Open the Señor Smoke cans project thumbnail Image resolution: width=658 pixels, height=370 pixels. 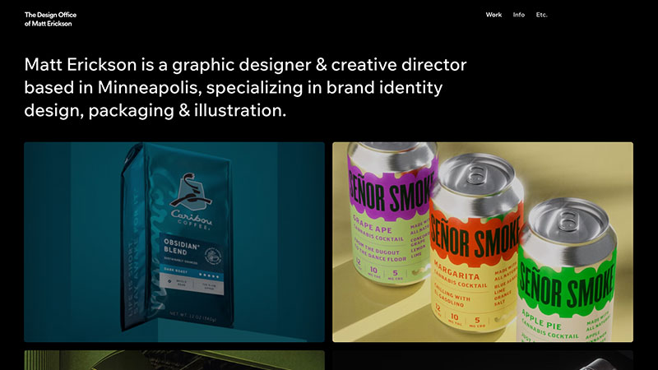pos(483,242)
